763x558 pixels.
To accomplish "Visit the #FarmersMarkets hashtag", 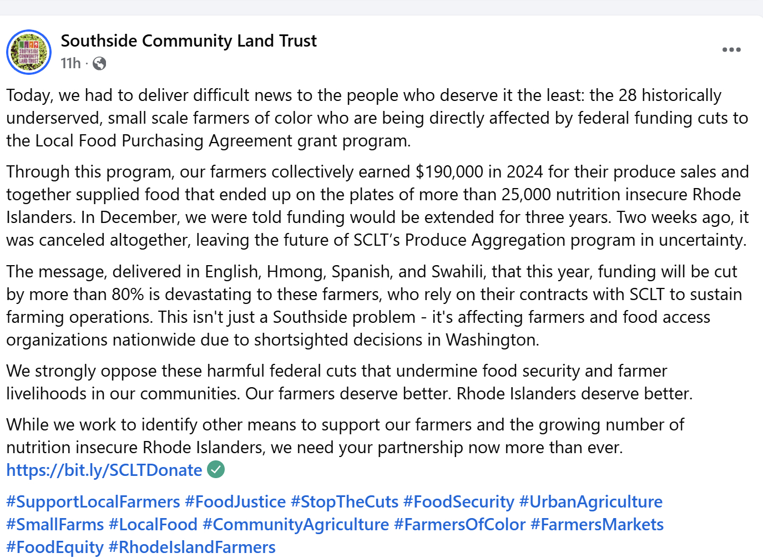I will tap(597, 525).
